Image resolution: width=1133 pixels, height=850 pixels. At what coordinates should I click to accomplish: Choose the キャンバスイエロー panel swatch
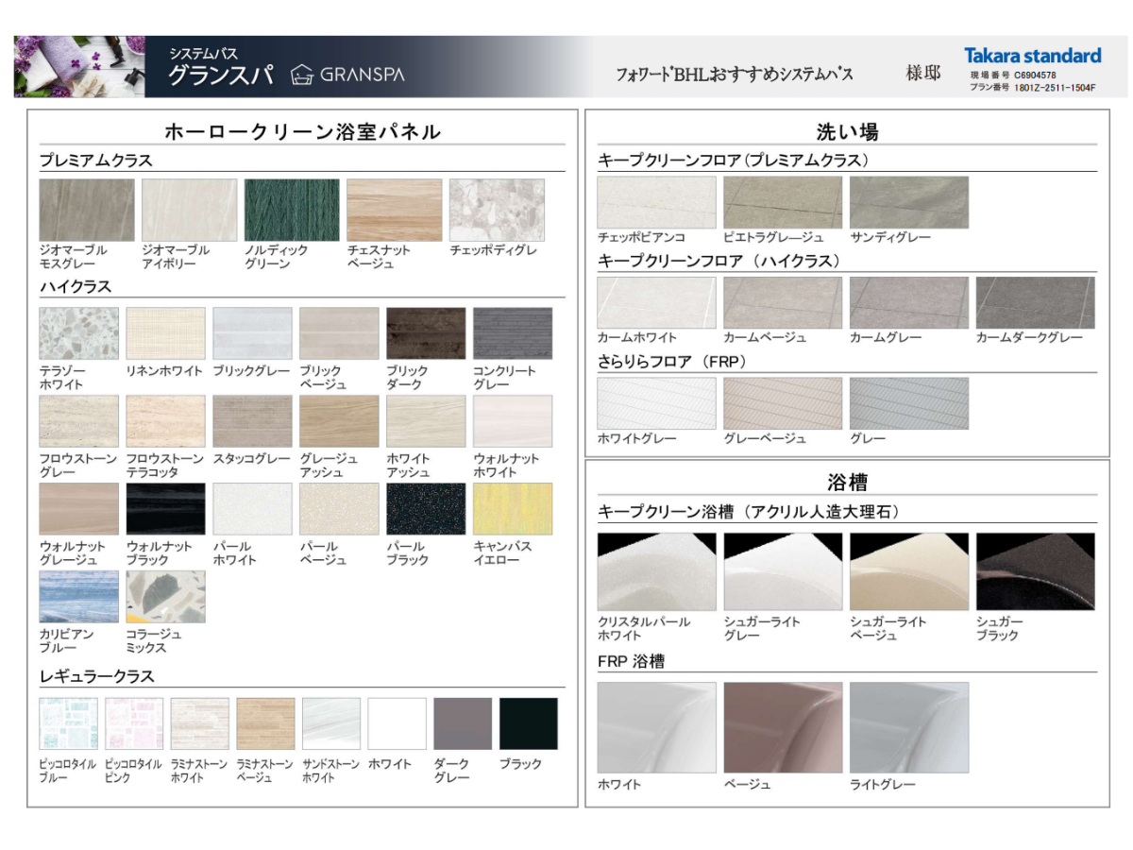[x=513, y=509]
